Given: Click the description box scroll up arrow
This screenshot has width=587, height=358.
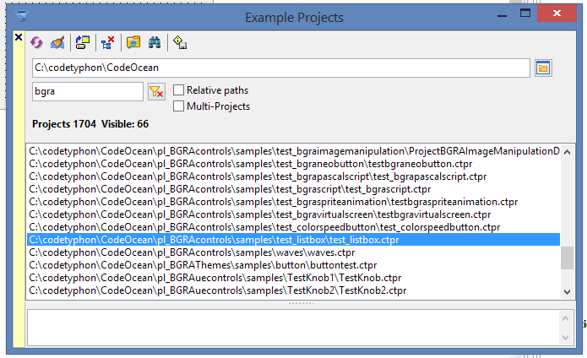Looking at the screenshot, I should tap(566, 318).
